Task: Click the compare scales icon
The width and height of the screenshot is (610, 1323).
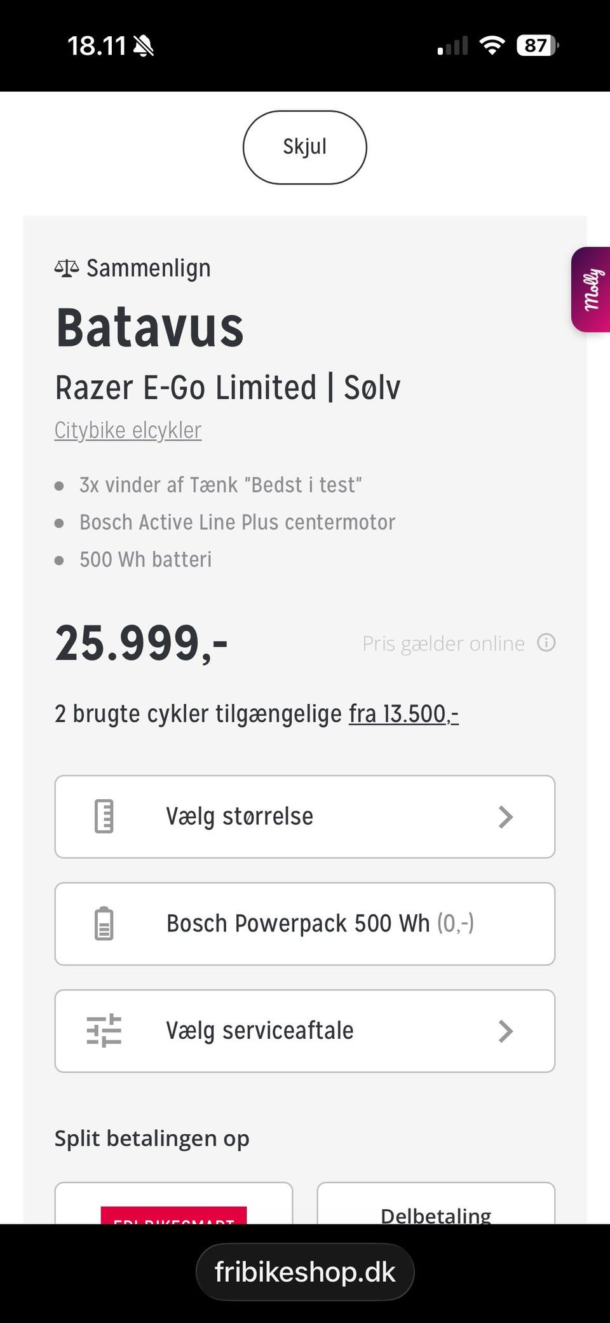Action: 67,268
